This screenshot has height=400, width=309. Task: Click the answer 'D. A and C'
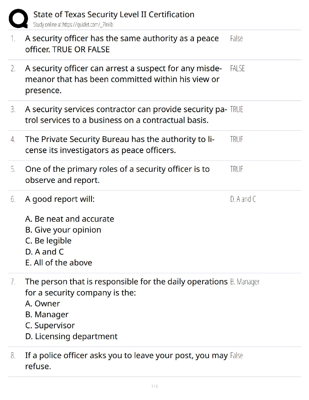point(243,199)
